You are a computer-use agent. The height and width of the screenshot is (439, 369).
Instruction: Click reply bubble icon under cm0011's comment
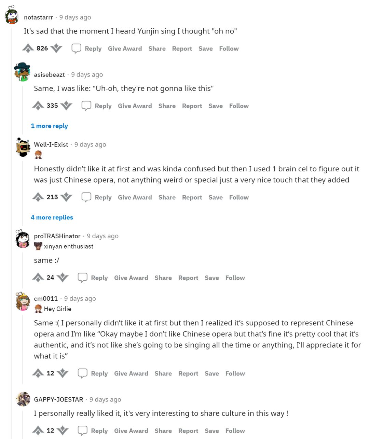pos(82,373)
